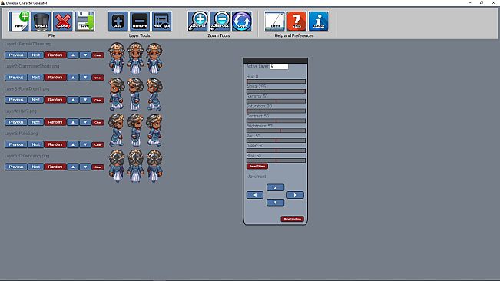Click the Reset Sliders button
Viewport: 500px width, 281px height.
(x=257, y=167)
